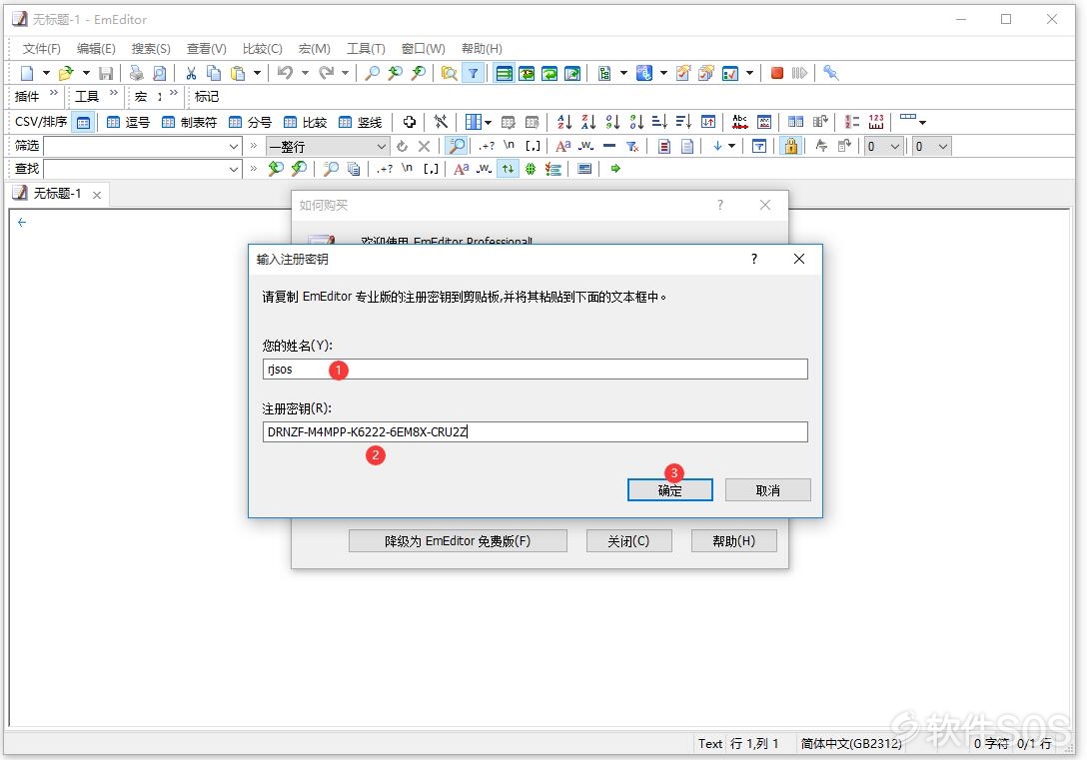The height and width of the screenshot is (760, 1087).
Task: Click the Delete duplicate lines Abc icon
Action: point(740,122)
